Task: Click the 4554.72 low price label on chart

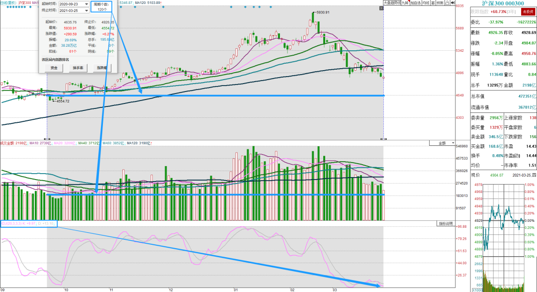Action: (x=63, y=101)
